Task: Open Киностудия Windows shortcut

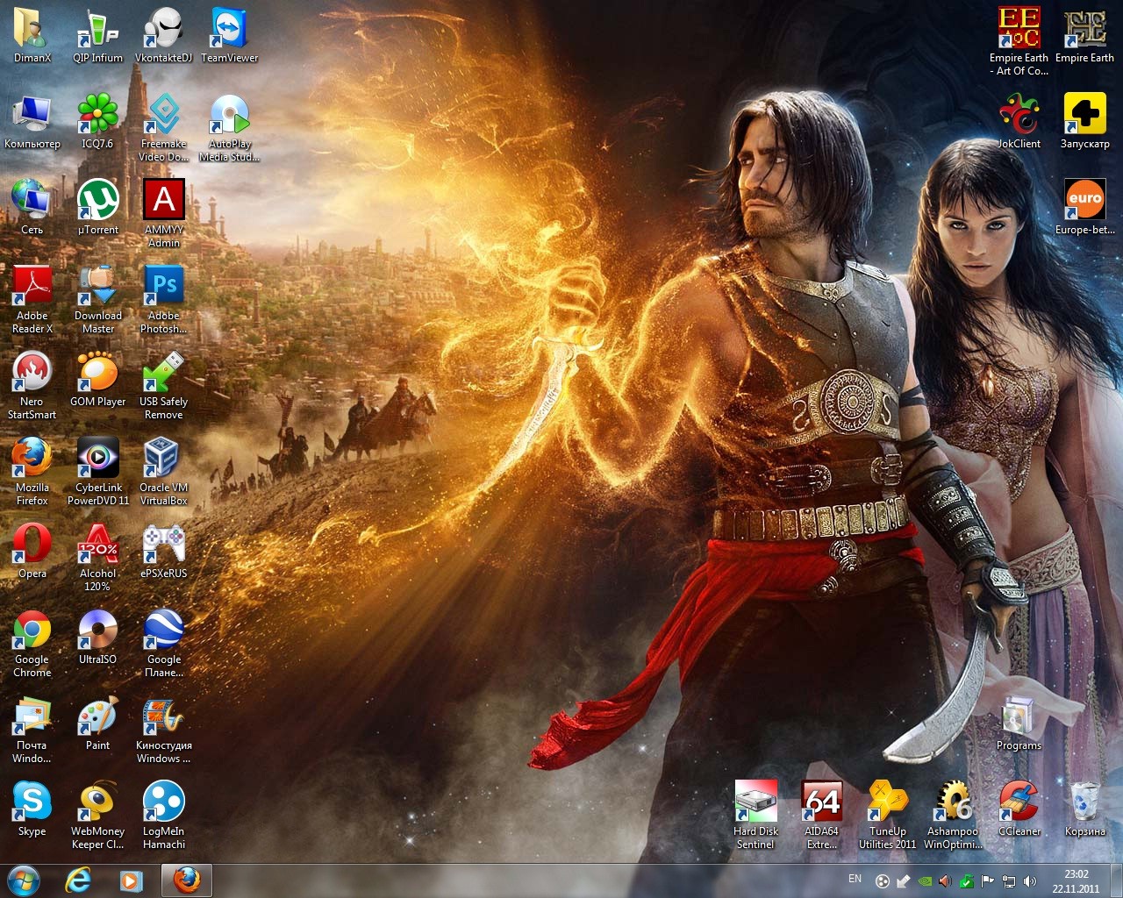Action: (x=163, y=730)
